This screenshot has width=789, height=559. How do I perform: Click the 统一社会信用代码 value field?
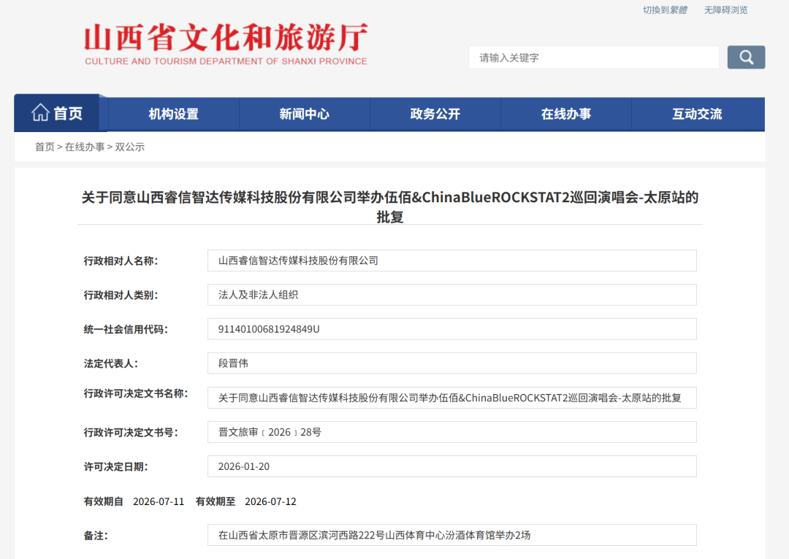click(451, 329)
